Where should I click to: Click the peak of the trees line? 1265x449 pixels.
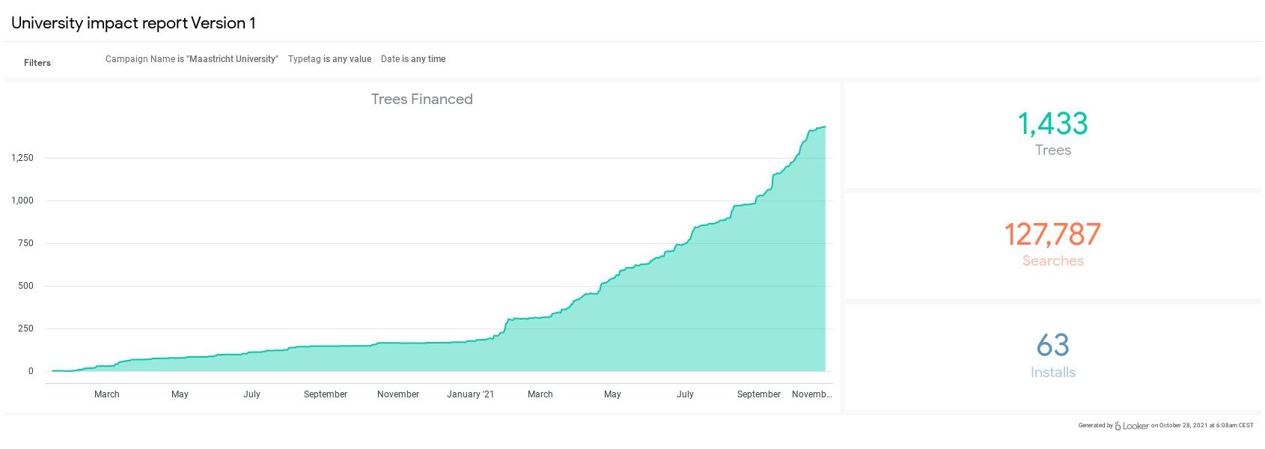pyautogui.click(x=824, y=127)
